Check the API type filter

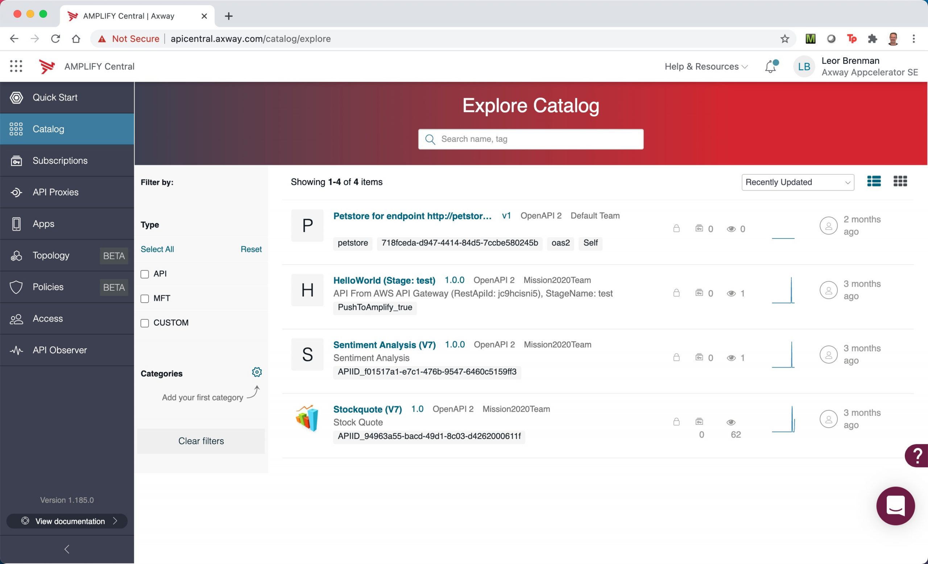(145, 274)
